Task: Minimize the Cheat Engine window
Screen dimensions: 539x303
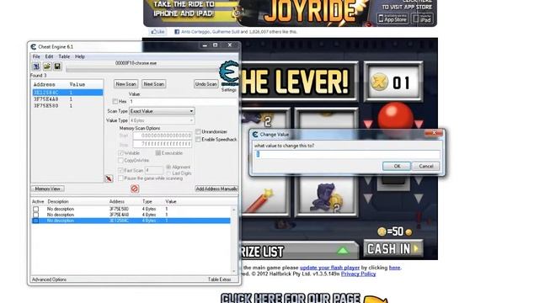Action: coord(205,45)
